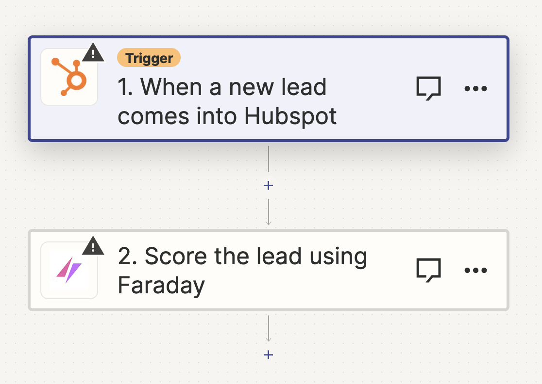Click the plus symbol above the Faraday step
Viewport: 542px width, 384px height.
coord(268,185)
